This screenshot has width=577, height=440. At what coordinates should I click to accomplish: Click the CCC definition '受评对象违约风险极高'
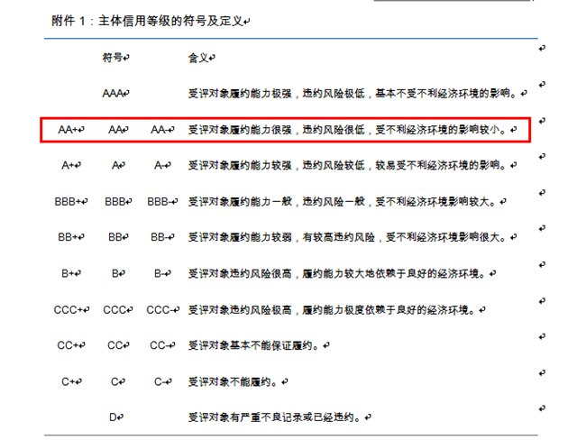tap(240, 310)
